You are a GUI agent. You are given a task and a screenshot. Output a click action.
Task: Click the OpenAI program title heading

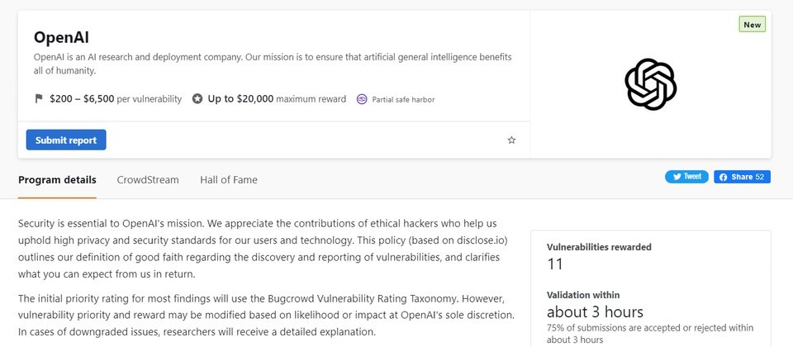[61, 38]
